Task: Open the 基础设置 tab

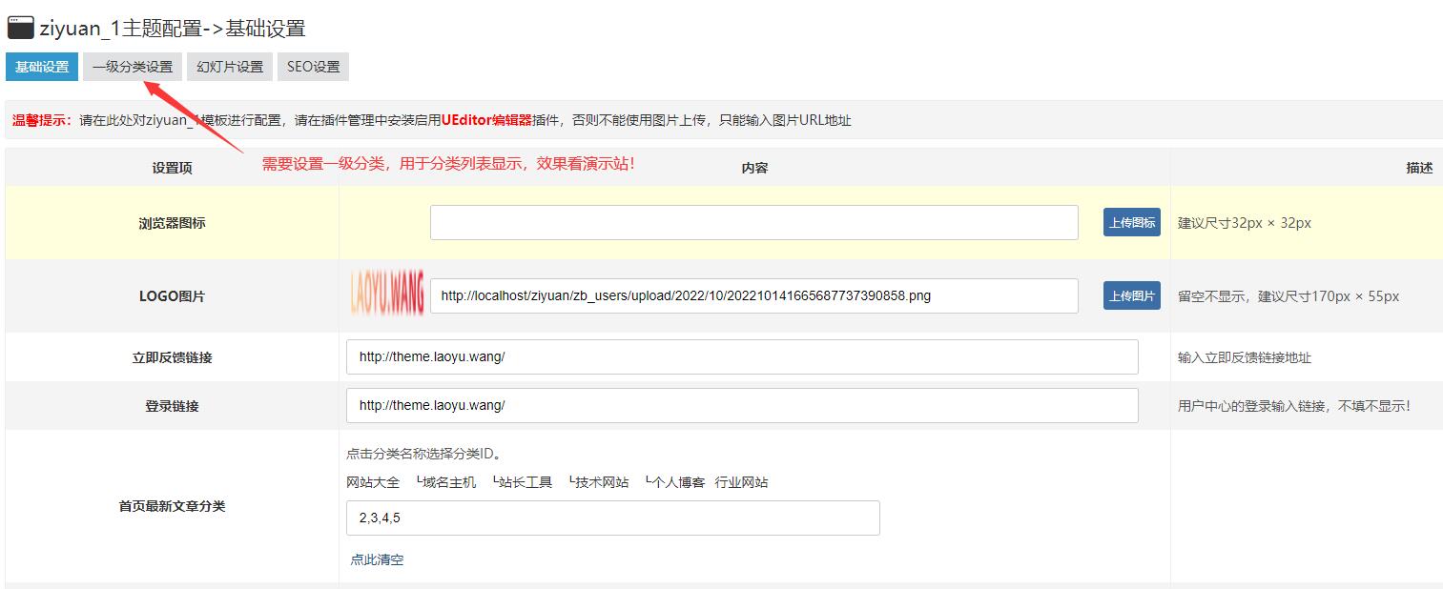Action: point(42,67)
